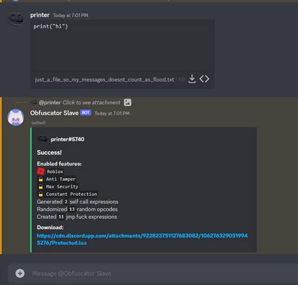Click the small avatar in the reply preview
This screenshot has width=298, height=285.
click(34, 102)
